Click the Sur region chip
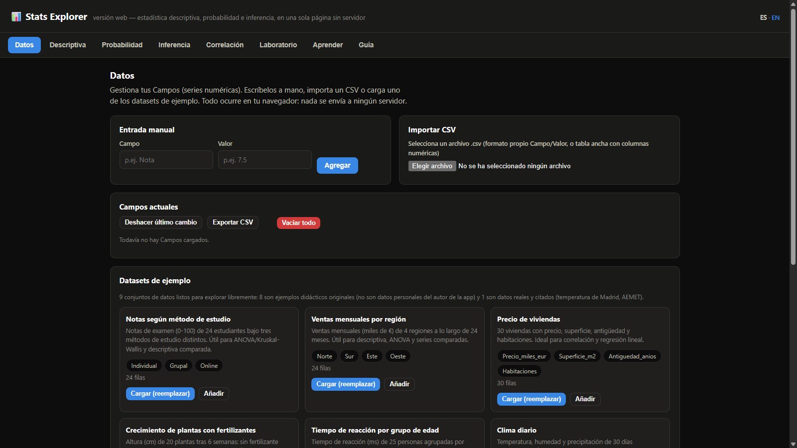 click(x=349, y=356)
